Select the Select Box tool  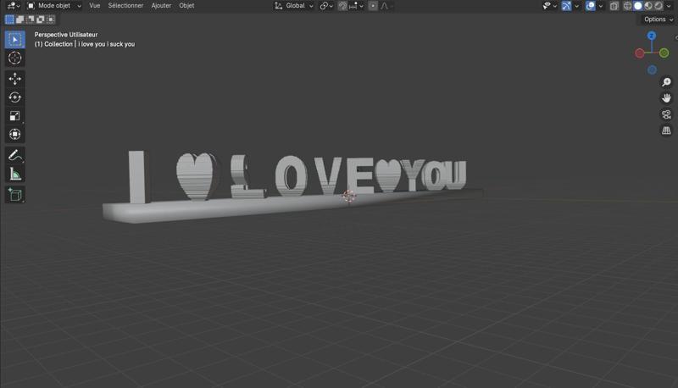coord(14,39)
